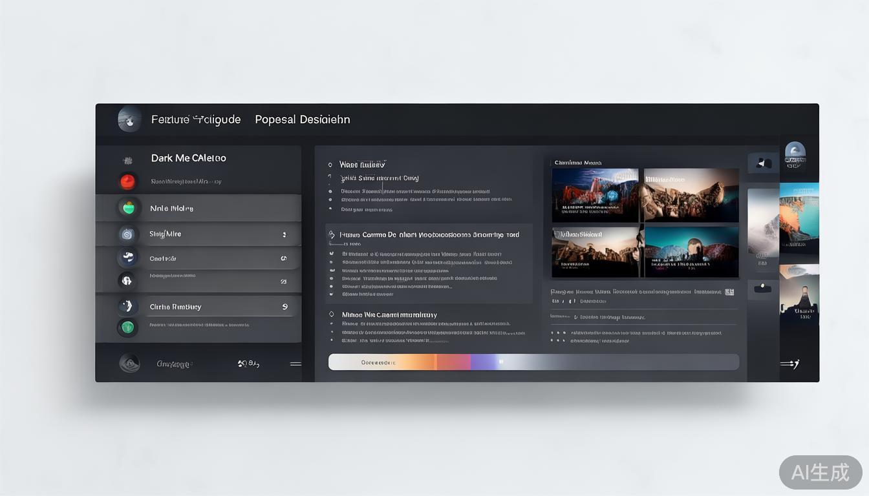Image resolution: width=869 pixels, height=496 pixels.
Task: Click the gradient color slider bar
Action: tap(533, 362)
